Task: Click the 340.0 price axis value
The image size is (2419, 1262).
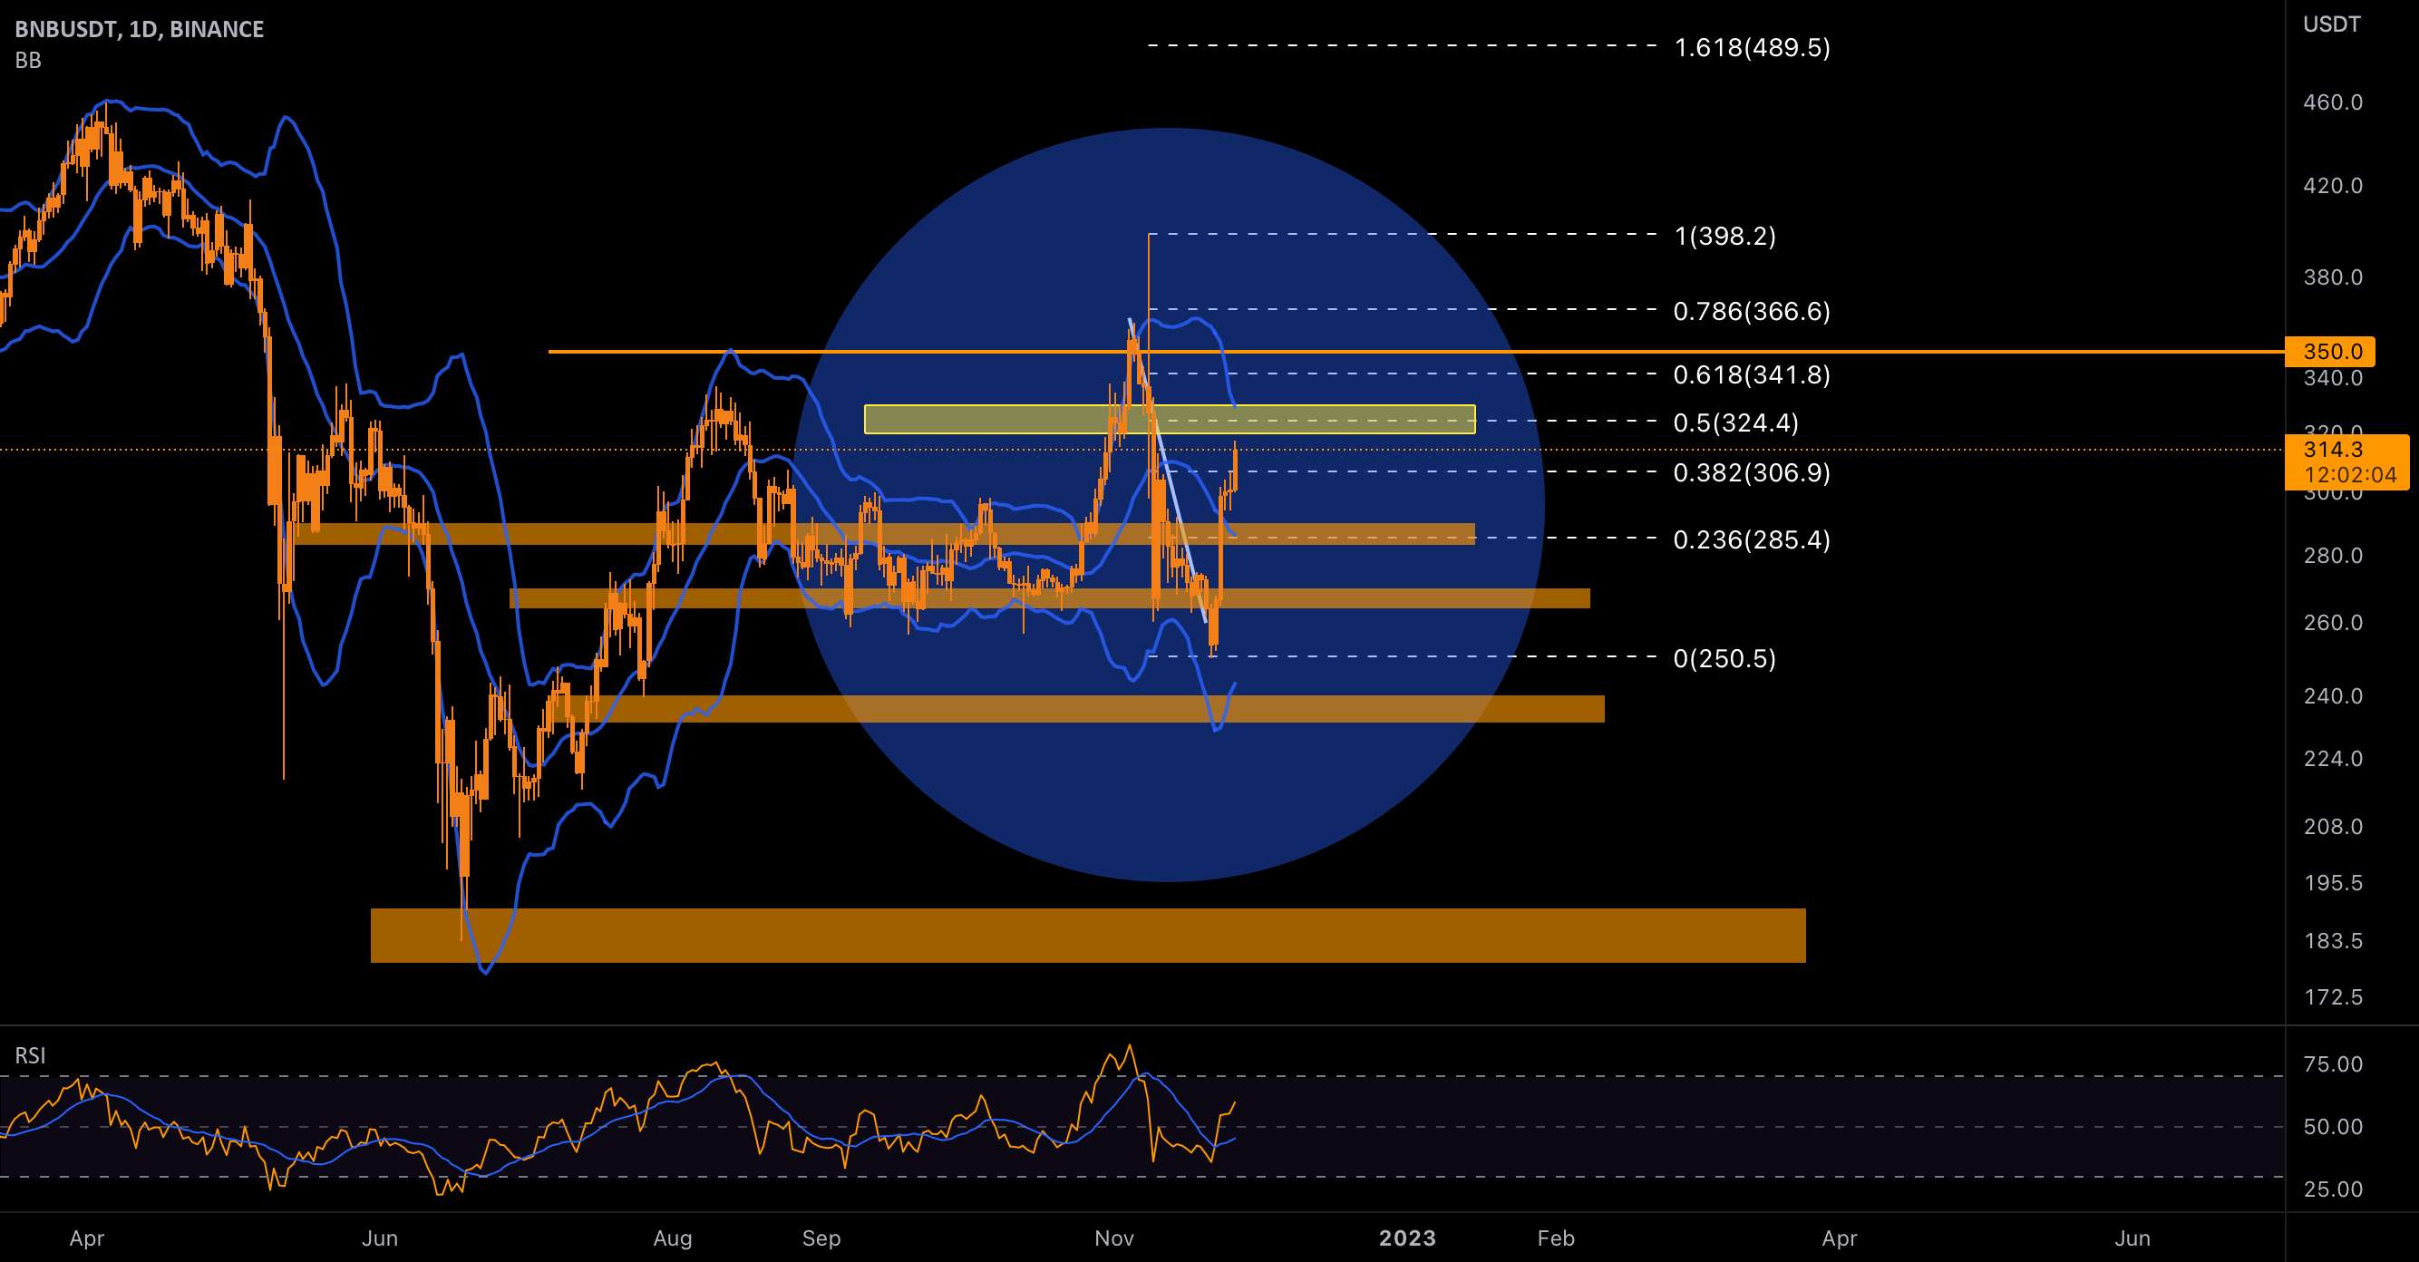Action: 2333,378
